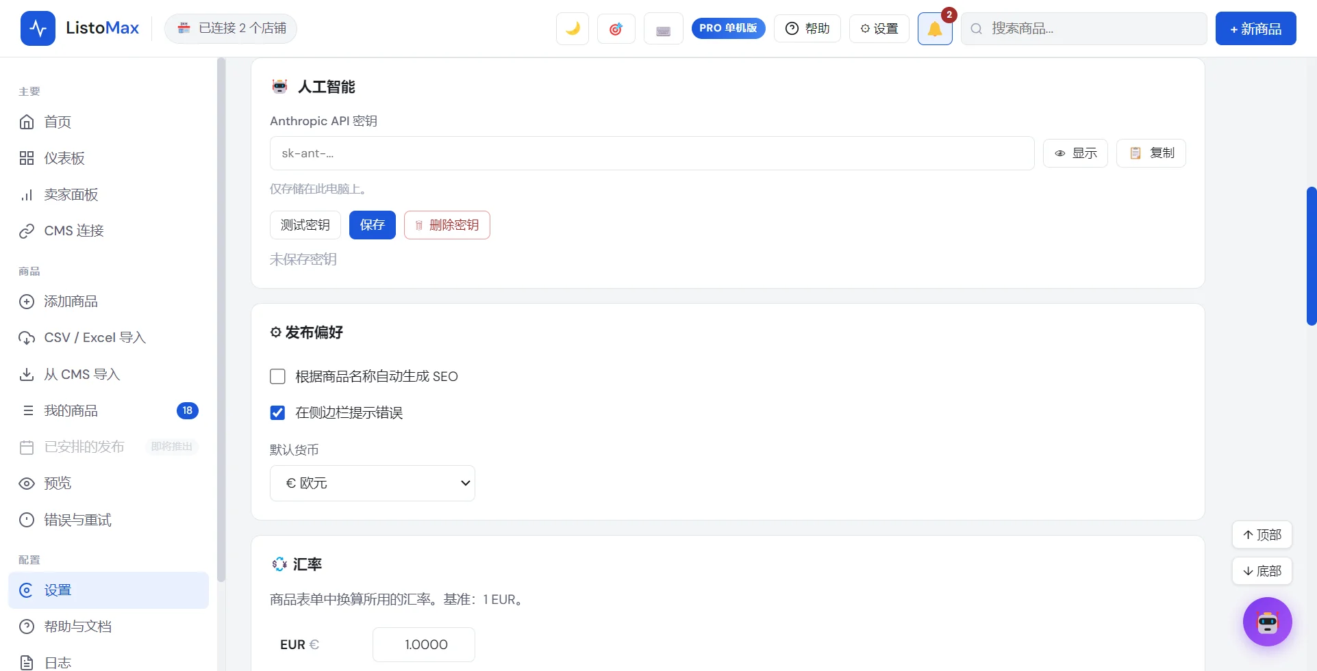This screenshot has width=1317, height=671.
Task: Open 设置 button in the header
Action: pyautogui.click(x=879, y=29)
